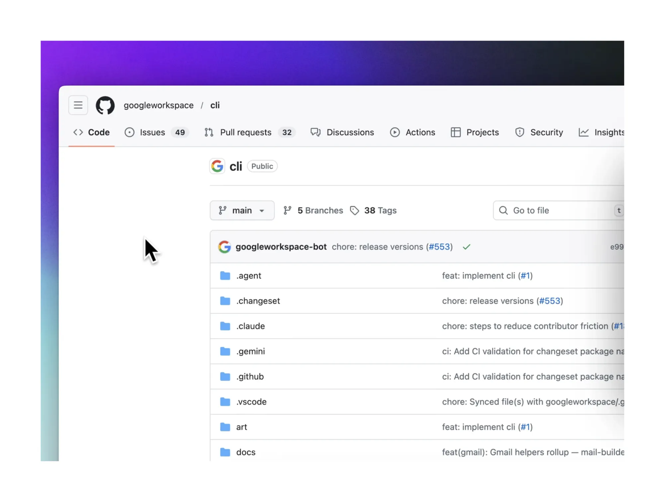Open #553 link in latest commit header

point(439,247)
